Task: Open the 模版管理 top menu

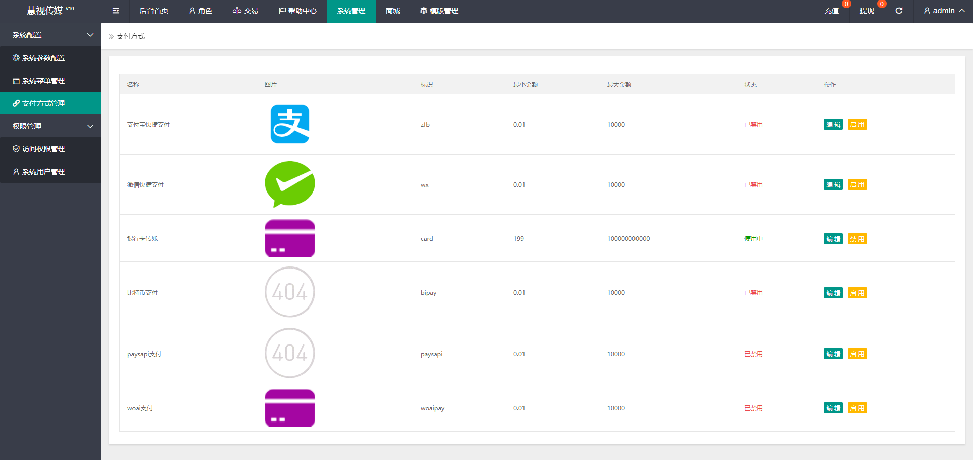Action: click(439, 11)
